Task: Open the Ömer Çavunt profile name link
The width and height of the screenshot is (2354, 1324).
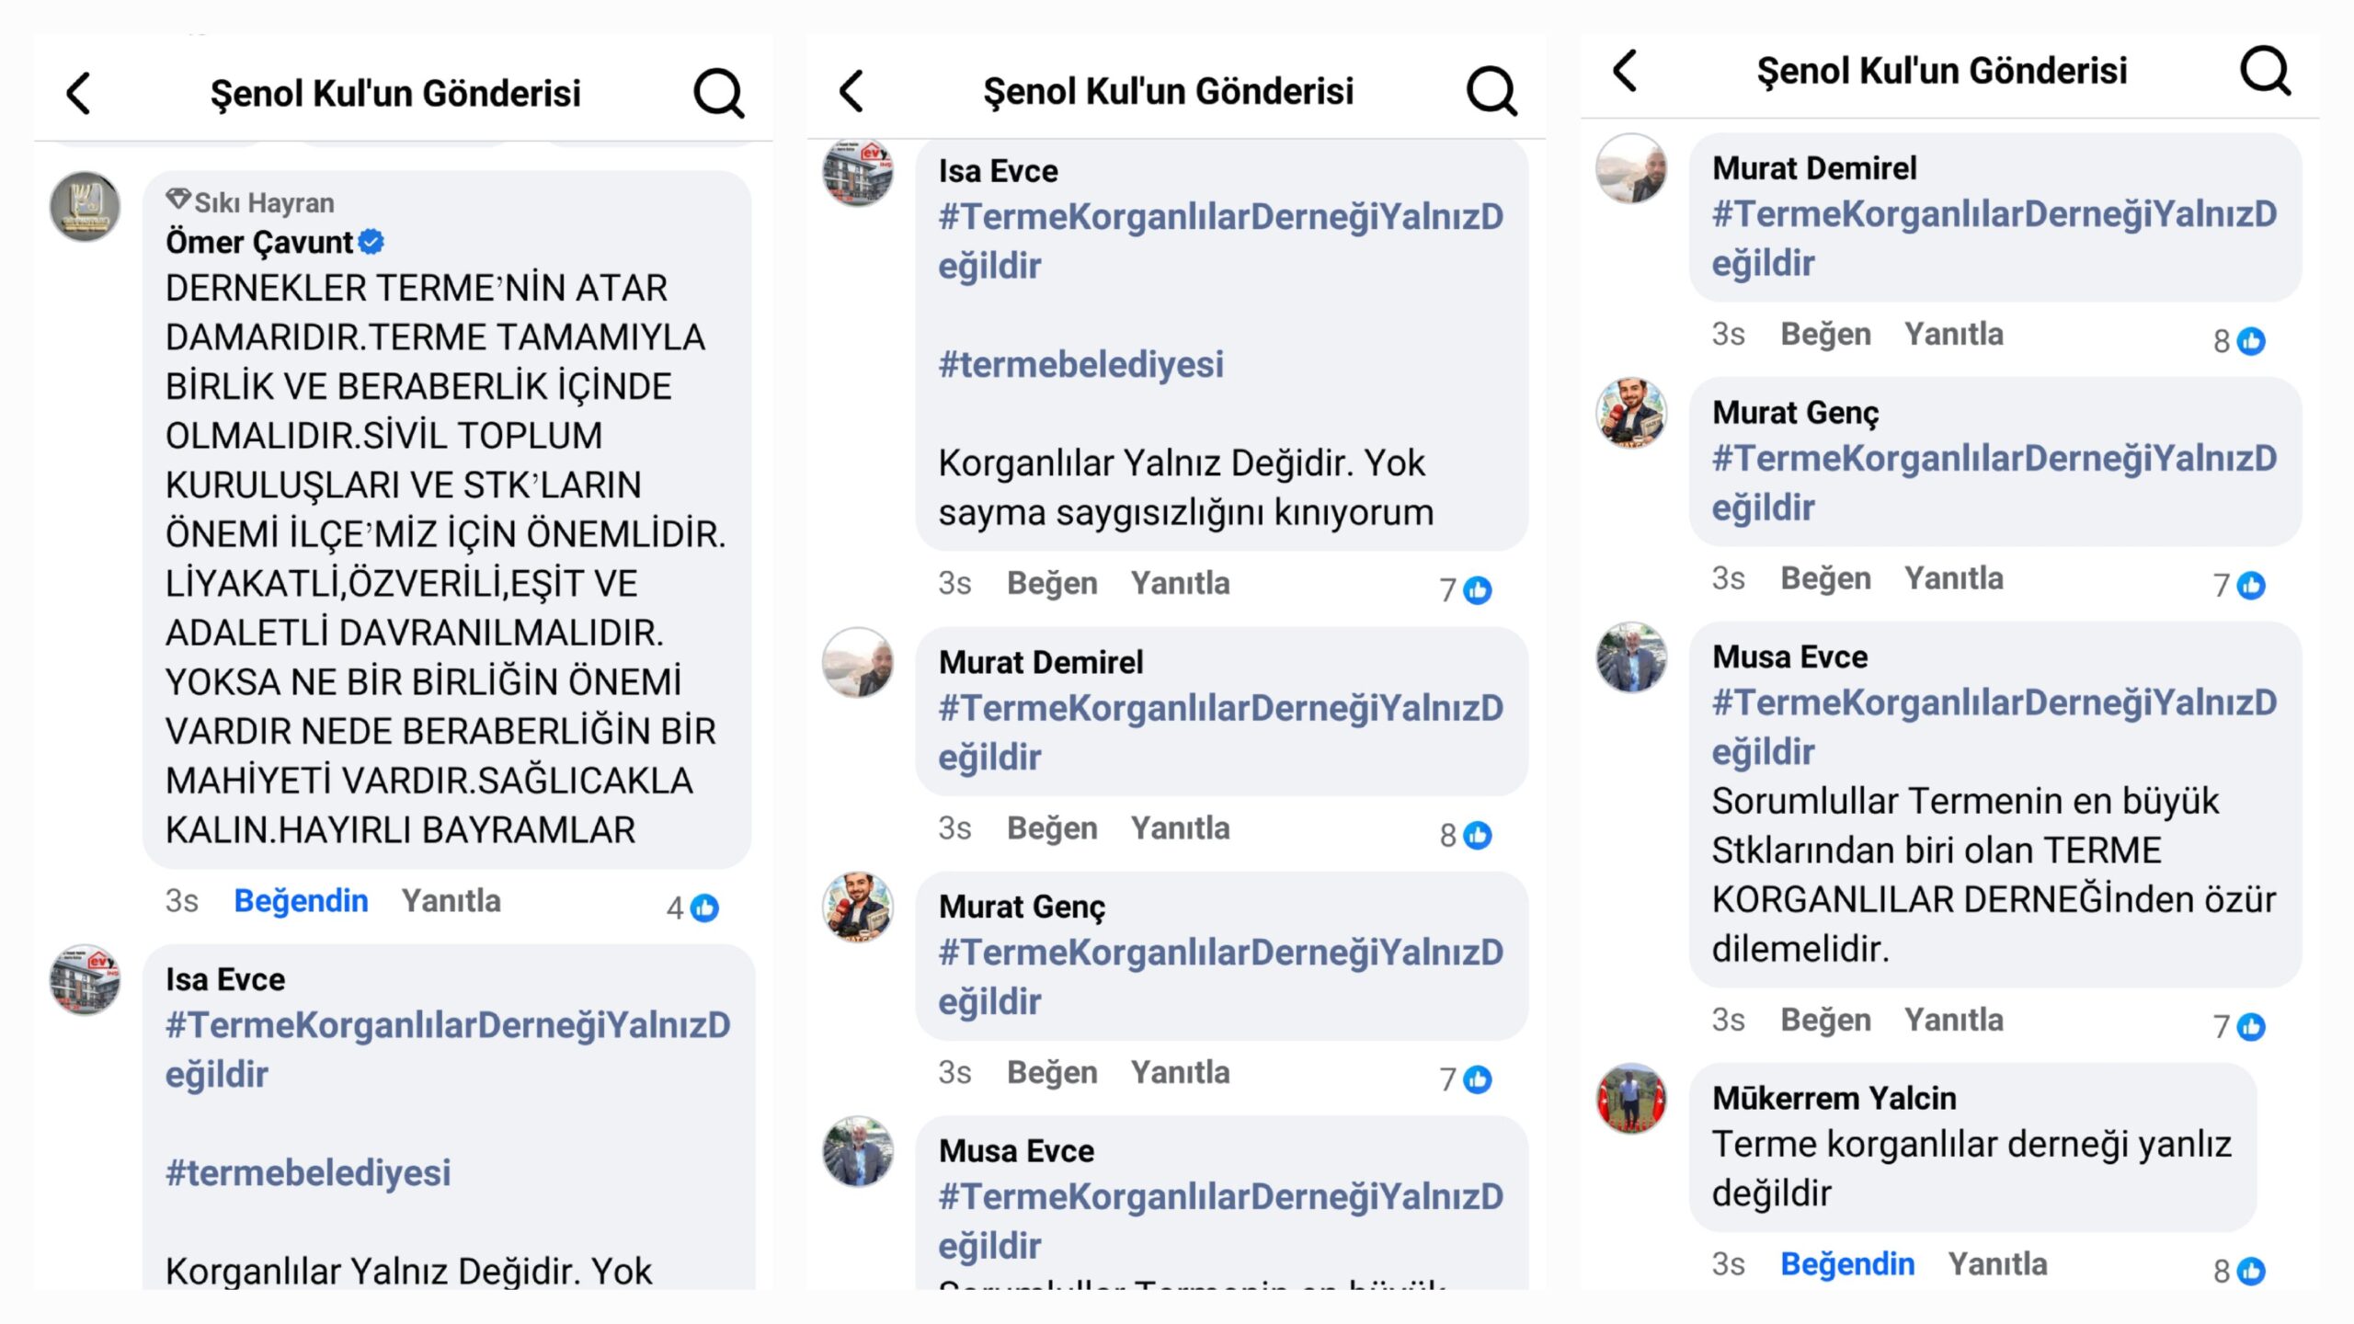Action: point(258,242)
